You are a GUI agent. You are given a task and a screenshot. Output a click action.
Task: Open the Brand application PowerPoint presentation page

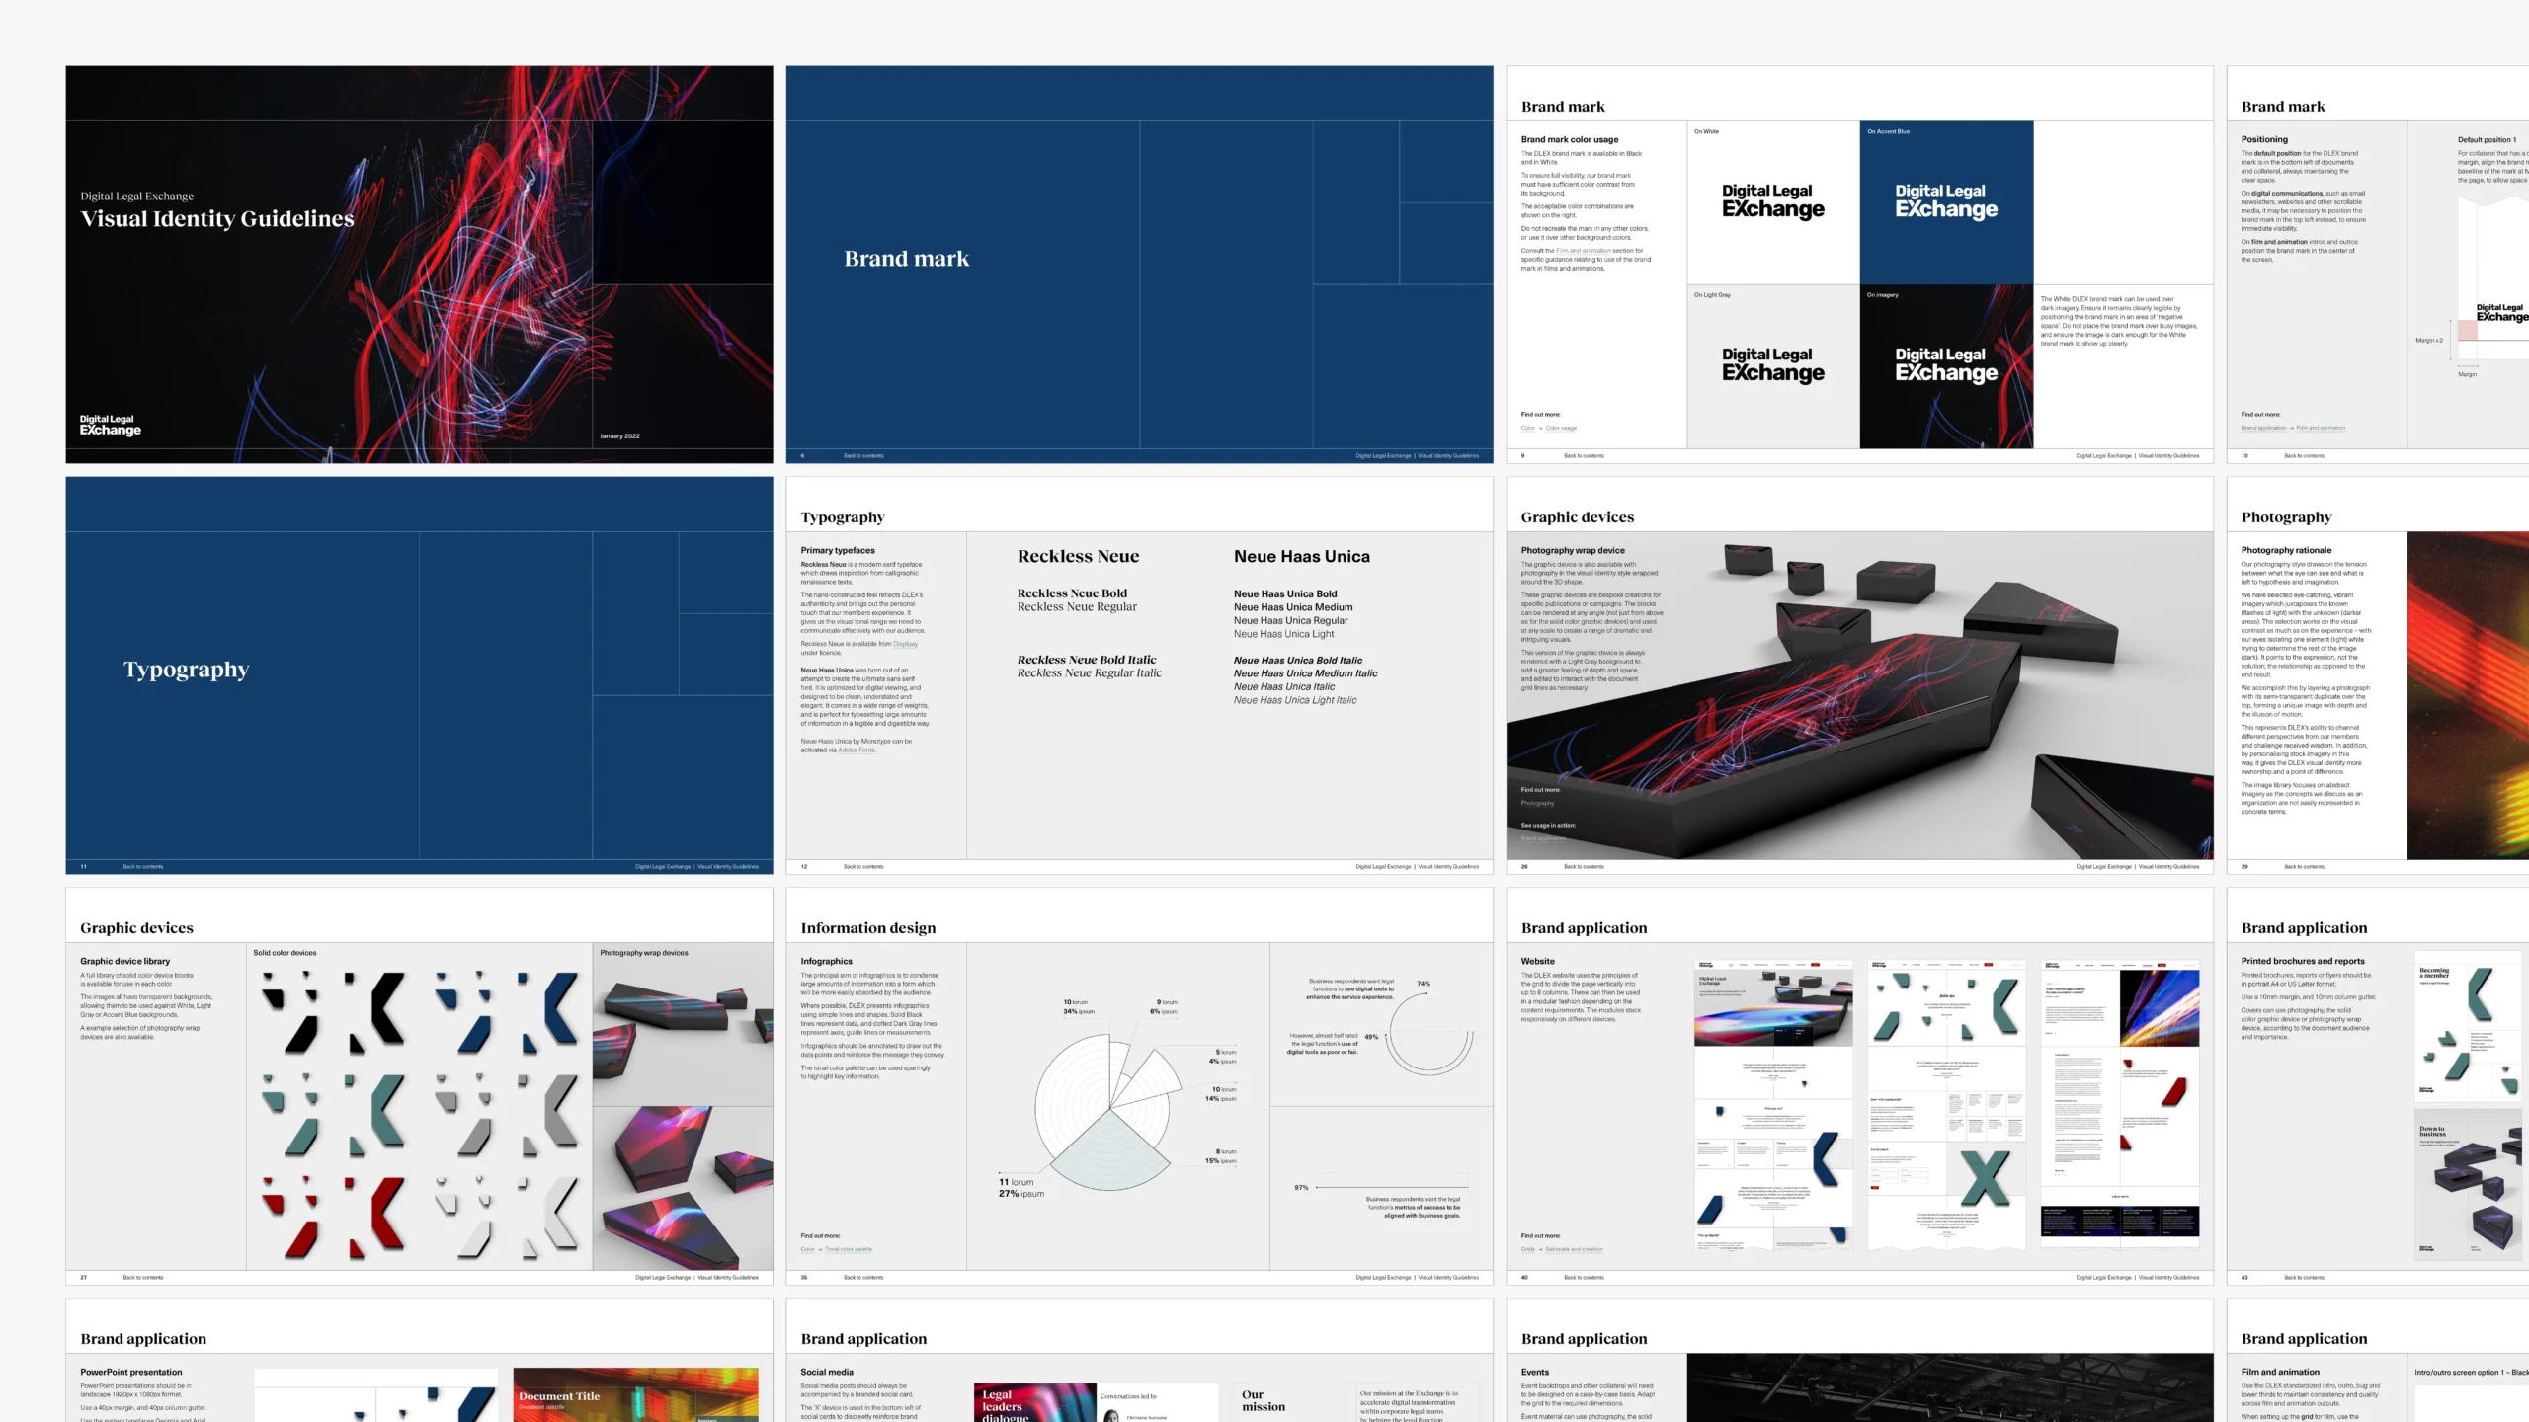pos(419,1361)
